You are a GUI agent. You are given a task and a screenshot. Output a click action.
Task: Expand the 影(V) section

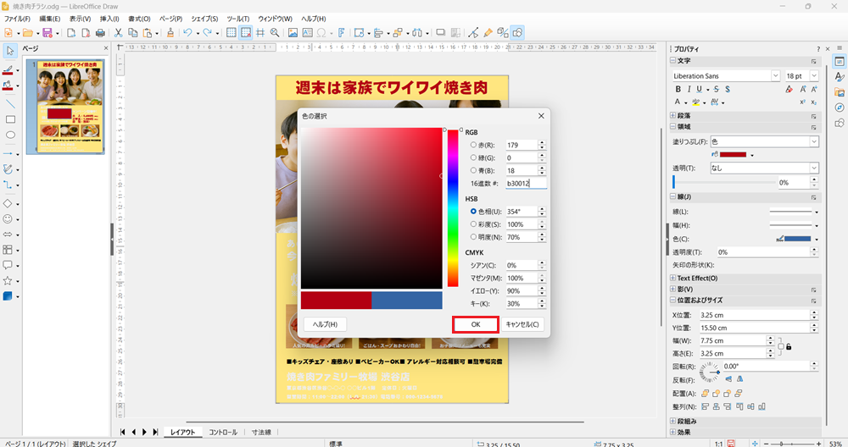click(673, 289)
